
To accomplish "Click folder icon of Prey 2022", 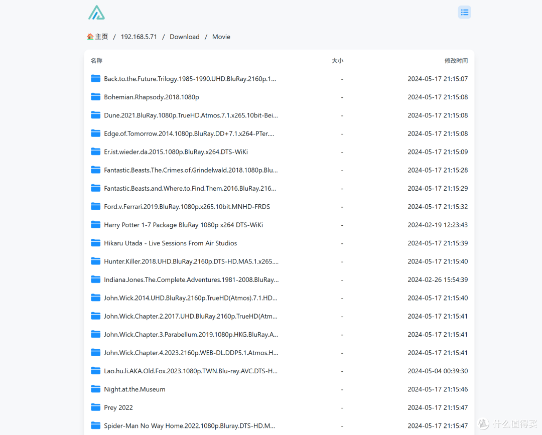I will (x=95, y=407).
